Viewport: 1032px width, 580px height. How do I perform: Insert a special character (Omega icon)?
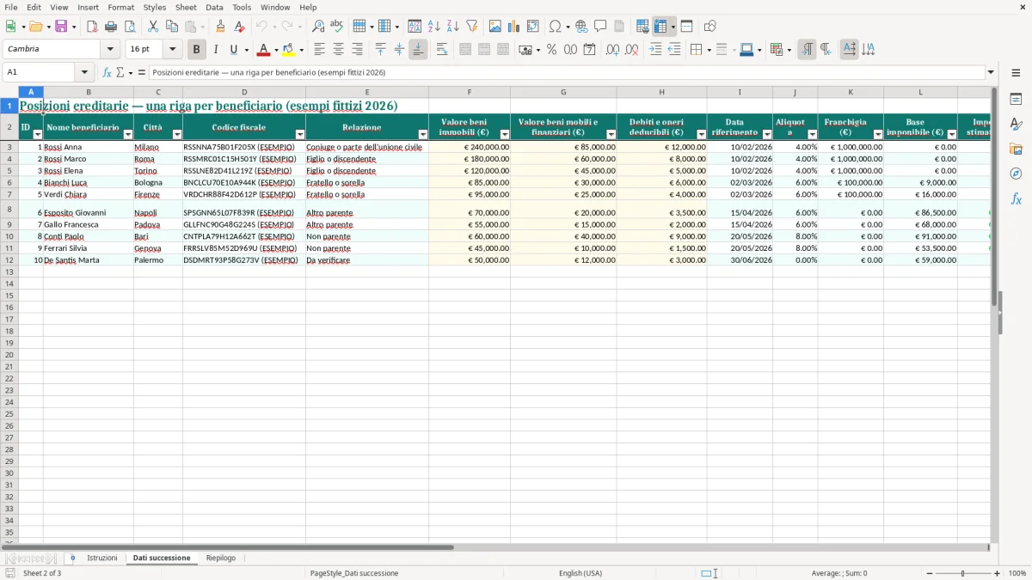click(555, 27)
